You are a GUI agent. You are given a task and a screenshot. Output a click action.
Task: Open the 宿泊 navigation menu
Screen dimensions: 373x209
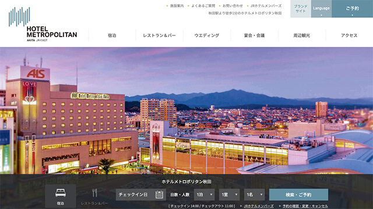coord(112,35)
